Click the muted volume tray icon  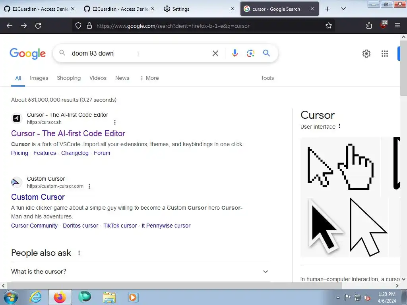point(367,297)
